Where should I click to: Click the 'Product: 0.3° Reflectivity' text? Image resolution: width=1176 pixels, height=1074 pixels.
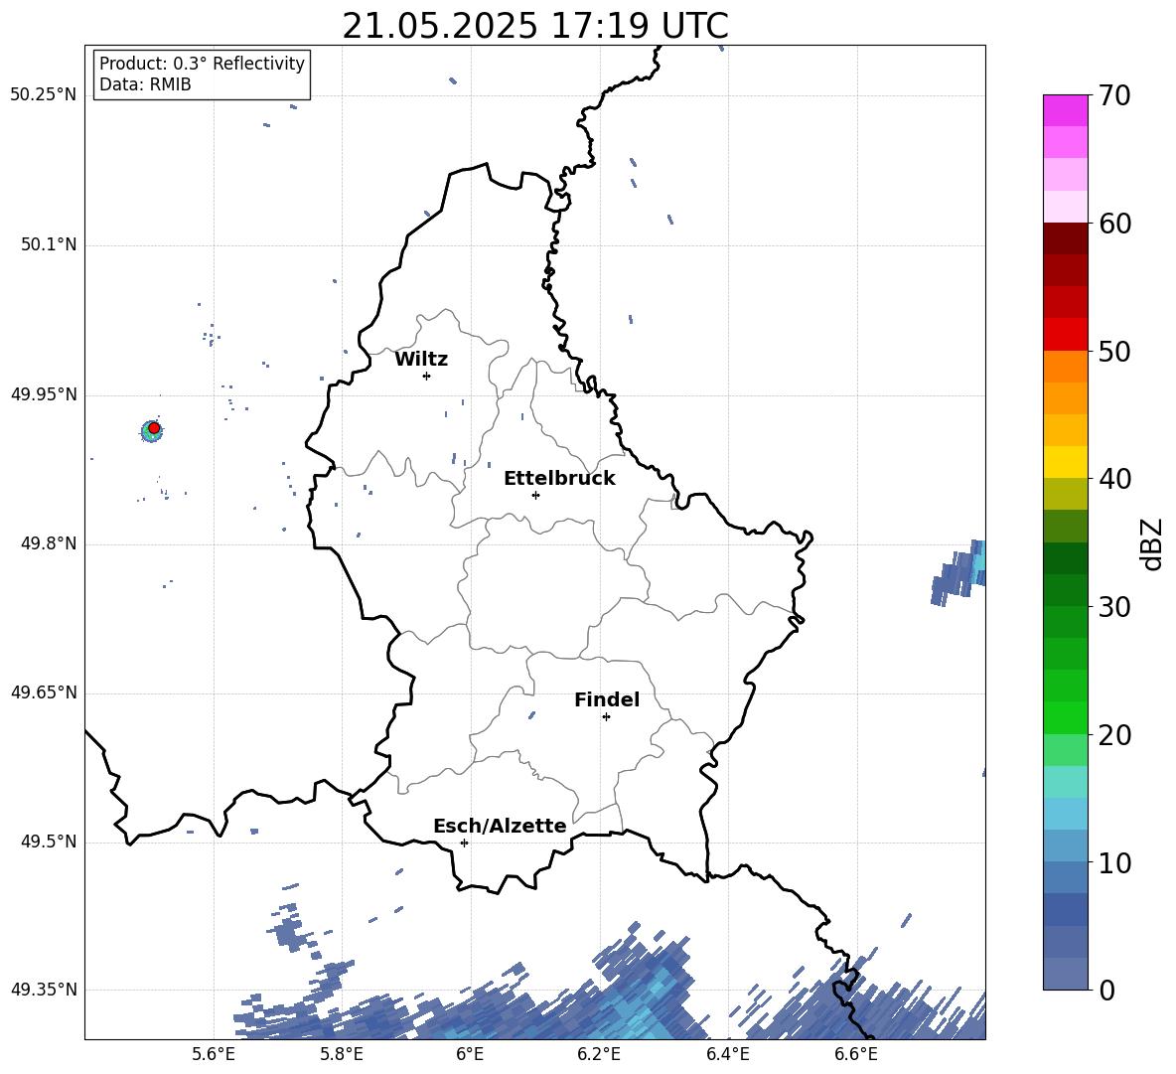click(202, 64)
